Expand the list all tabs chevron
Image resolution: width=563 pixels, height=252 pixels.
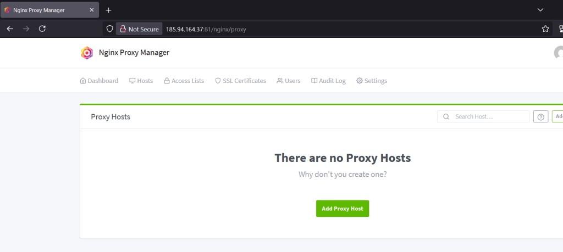click(540, 10)
